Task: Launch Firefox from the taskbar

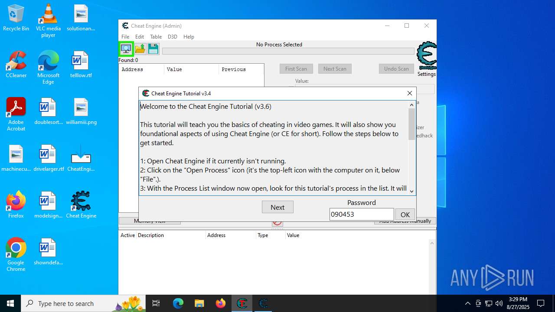Action: [221, 303]
